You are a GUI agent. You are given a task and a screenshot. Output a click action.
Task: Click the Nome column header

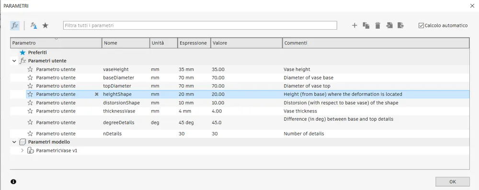(125, 43)
